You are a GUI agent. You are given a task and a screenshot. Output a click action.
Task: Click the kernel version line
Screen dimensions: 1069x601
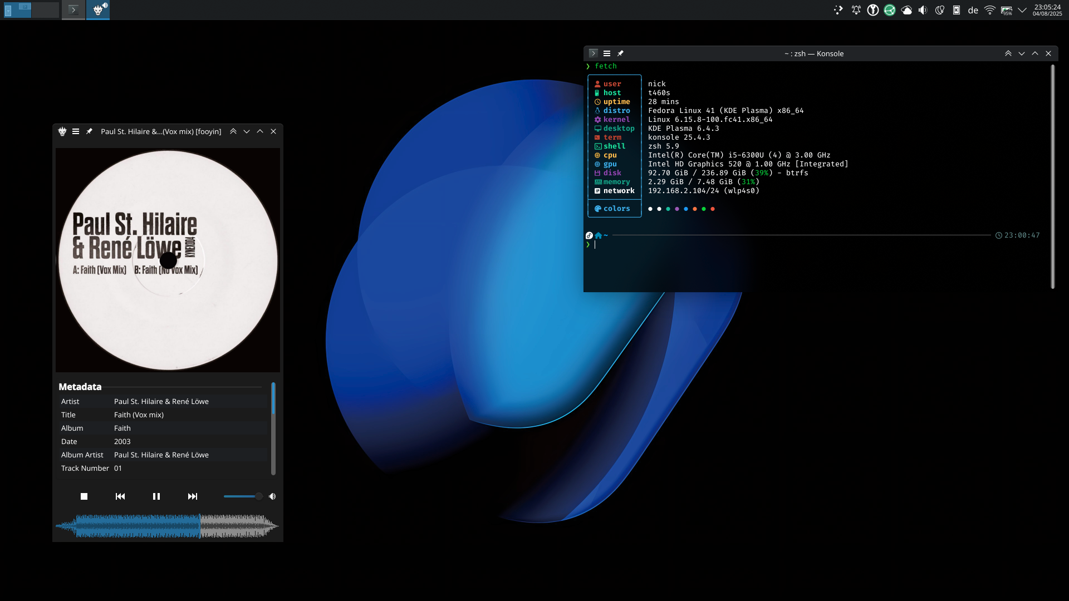point(710,120)
